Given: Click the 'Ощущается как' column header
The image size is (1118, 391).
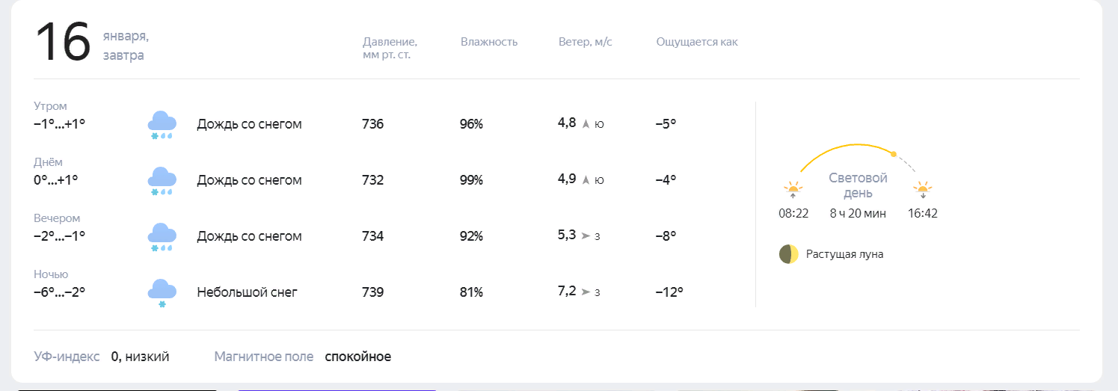Looking at the screenshot, I should pos(696,42).
